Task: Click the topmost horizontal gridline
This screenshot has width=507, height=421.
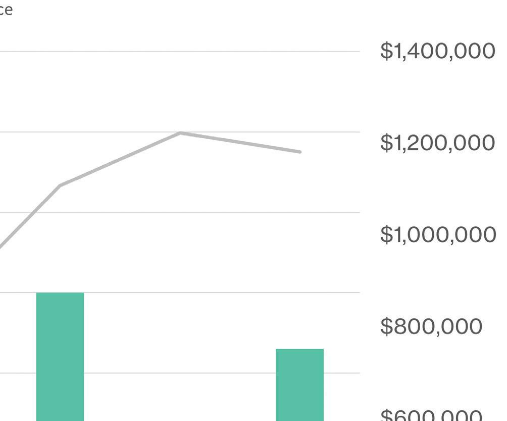Action: point(180,52)
